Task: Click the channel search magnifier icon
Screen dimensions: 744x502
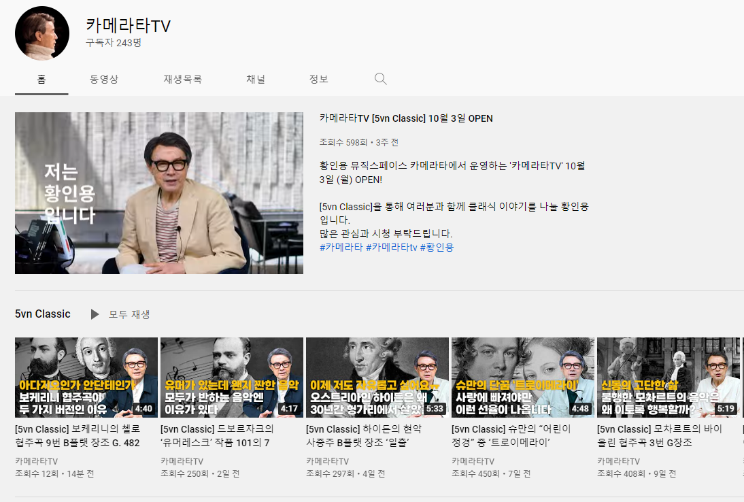Action: point(381,79)
